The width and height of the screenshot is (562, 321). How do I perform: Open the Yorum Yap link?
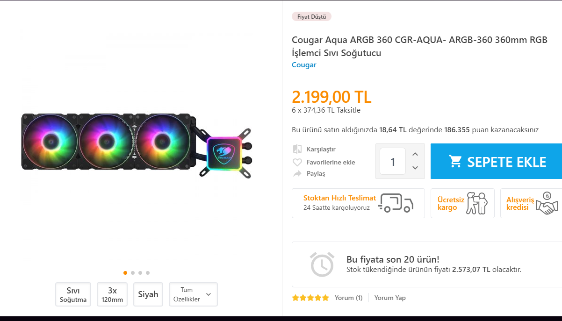pyautogui.click(x=390, y=298)
